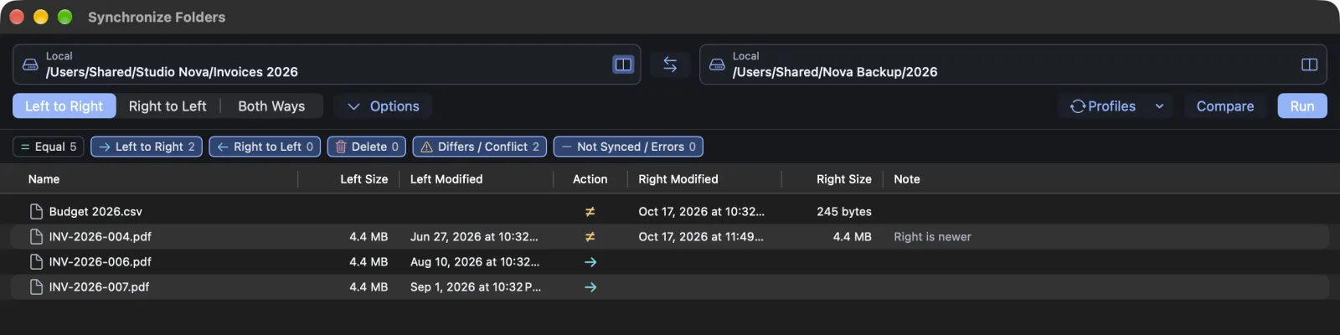Image resolution: width=1340 pixels, height=335 pixels.
Task: Toggle right path panel browser icon
Action: tap(1309, 64)
